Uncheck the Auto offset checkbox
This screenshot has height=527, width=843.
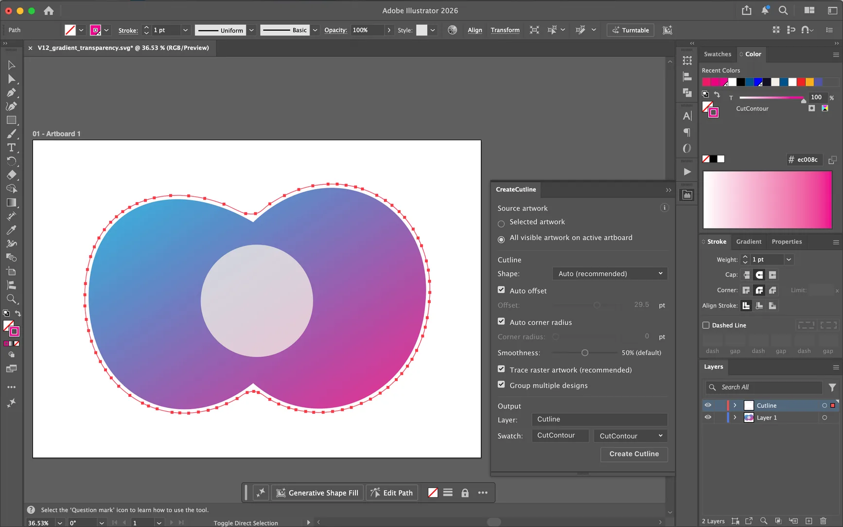tap(501, 290)
